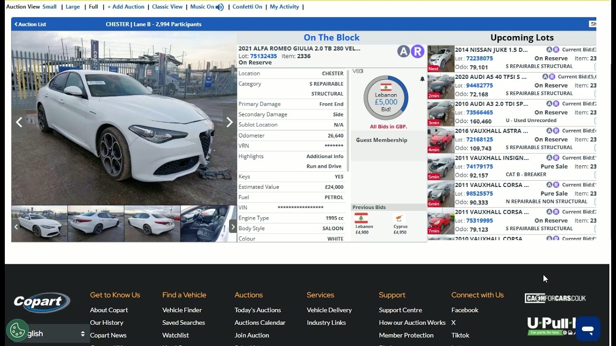Image resolution: width=616 pixels, height=346 pixels.
Task: Open Vauxhall Astra lot 72168125
Action: [479, 139]
